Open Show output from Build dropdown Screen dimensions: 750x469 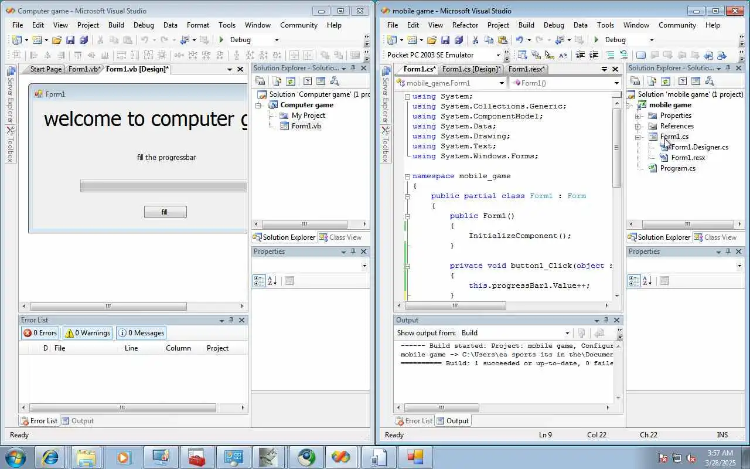[567, 333]
